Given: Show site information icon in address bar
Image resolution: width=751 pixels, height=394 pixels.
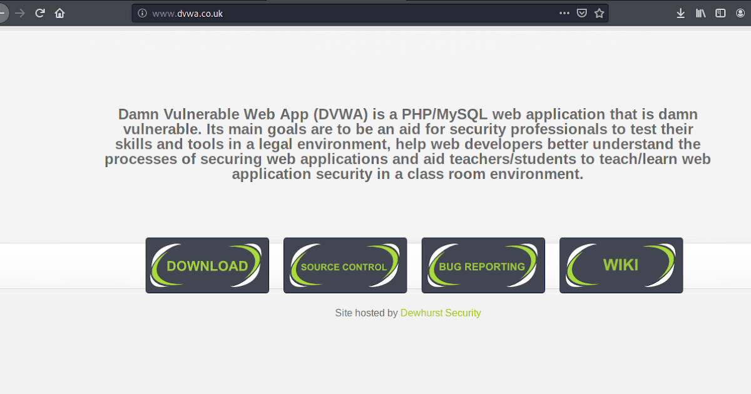Looking at the screenshot, I should coord(142,13).
